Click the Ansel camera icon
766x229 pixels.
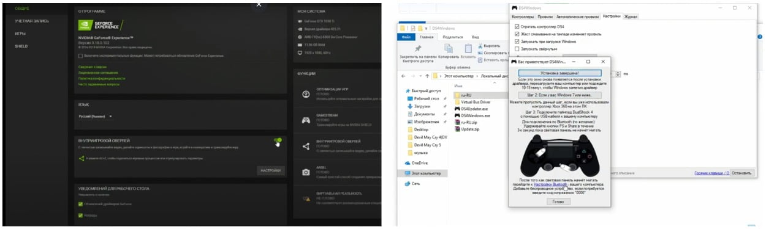click(305, 172)
